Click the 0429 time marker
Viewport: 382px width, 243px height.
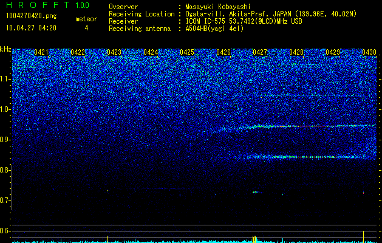click(x=333, y=52)
